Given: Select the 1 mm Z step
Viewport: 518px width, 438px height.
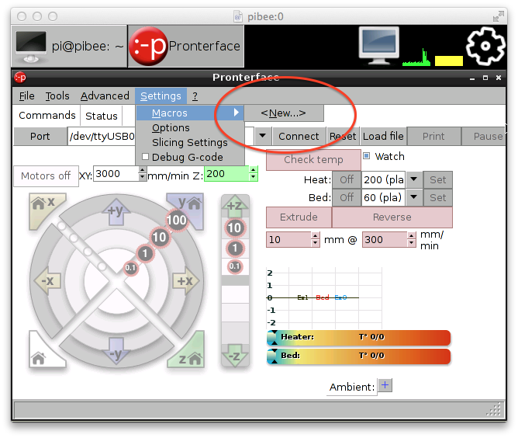Looking at the screenshot, I should [234, 248].
